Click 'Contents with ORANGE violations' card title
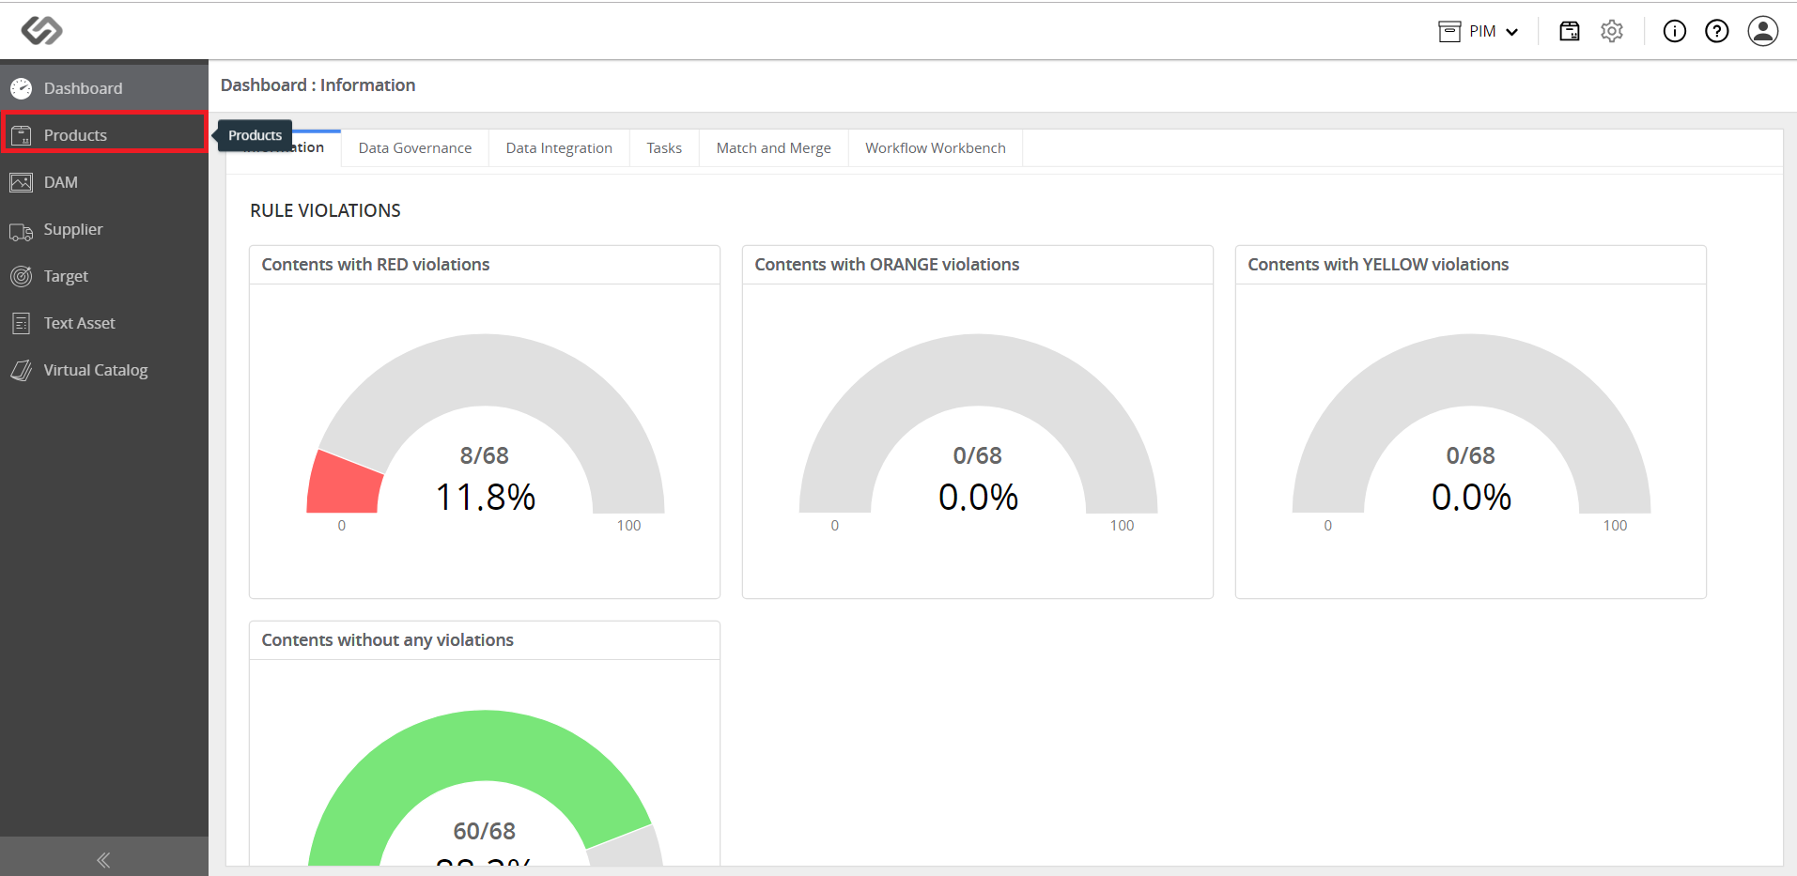 pyautogui.click(x=887, y=265)
